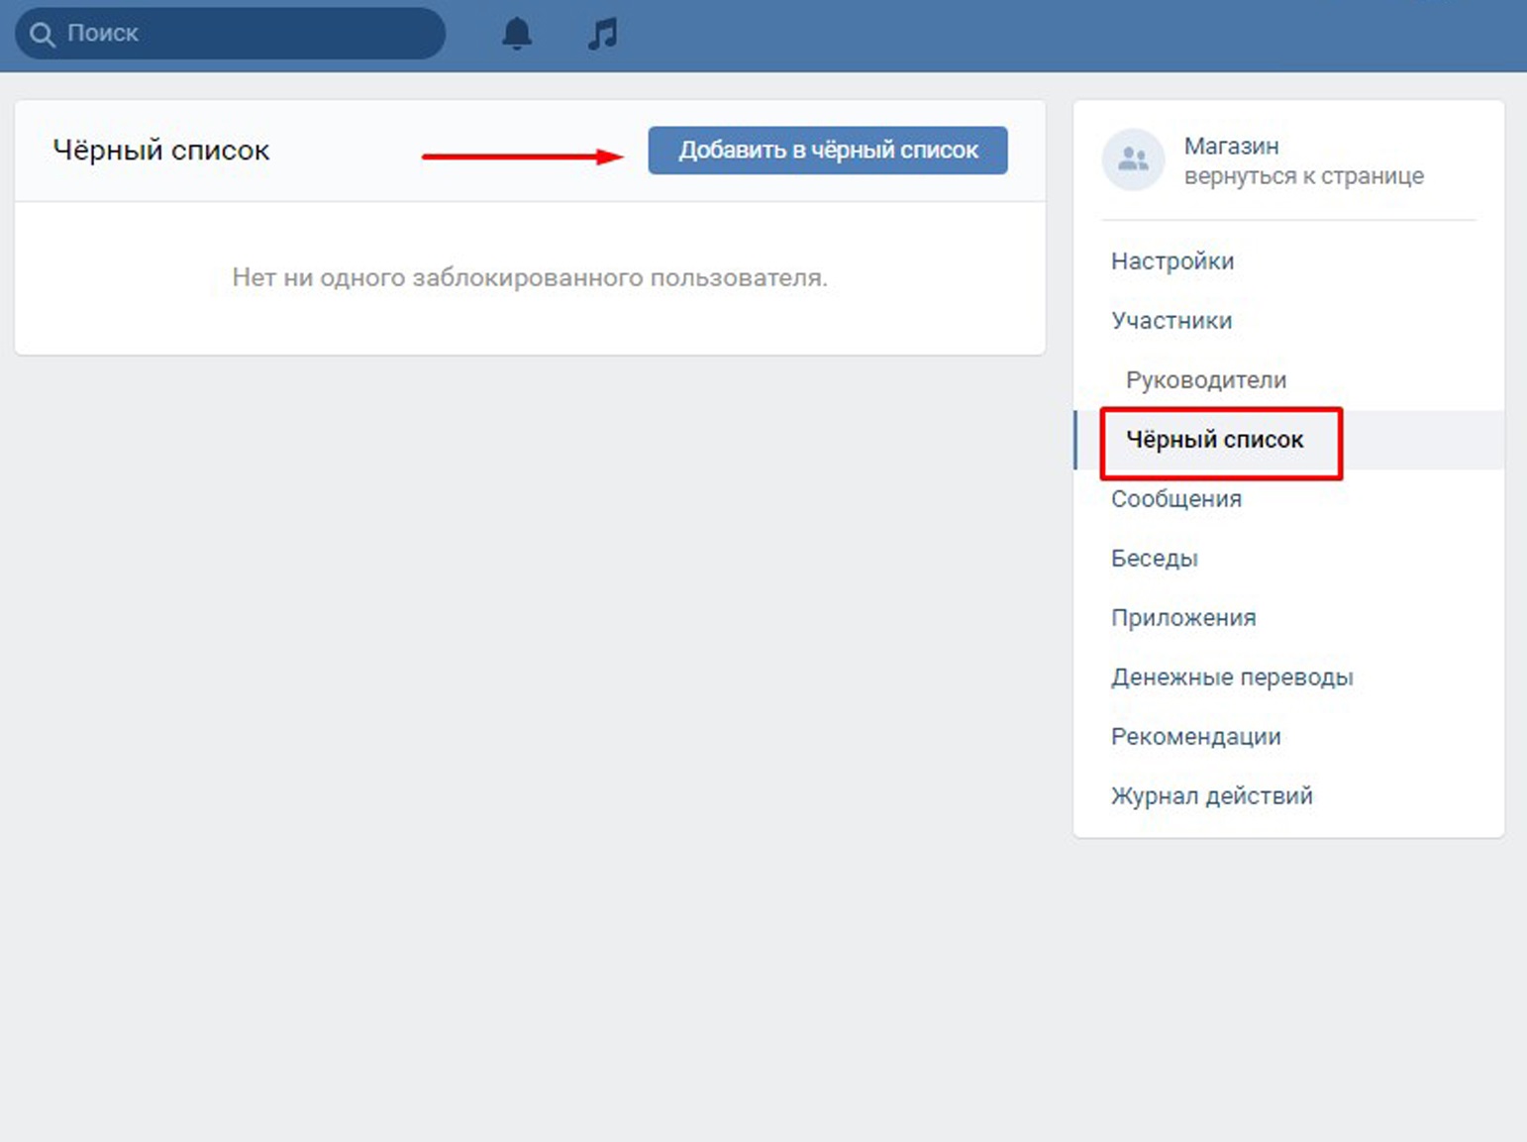Open the Рекомендации section

coord(1195,737)
